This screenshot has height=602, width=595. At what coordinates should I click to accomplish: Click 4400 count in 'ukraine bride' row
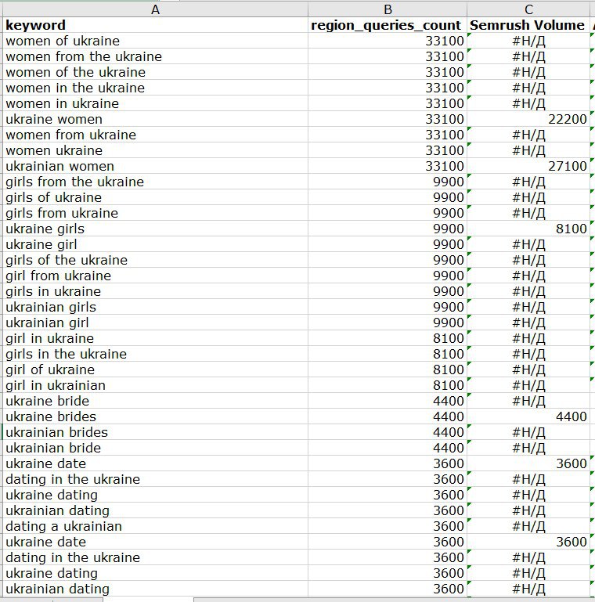pos(388,402)
